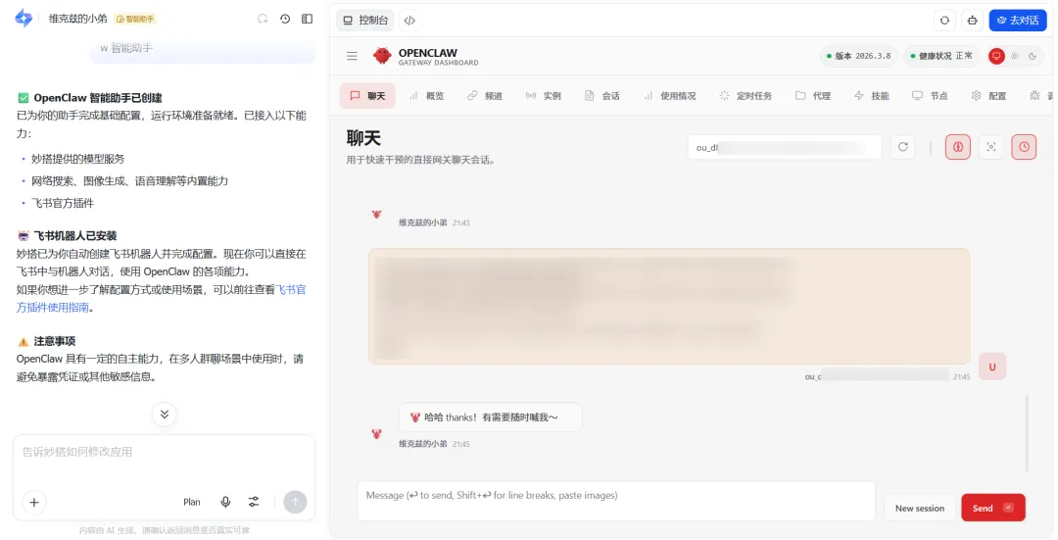This screenshot has width=1058, height=540.
Task: Toggle Plan mode in Miaoda input
Action: coord(192,502)
